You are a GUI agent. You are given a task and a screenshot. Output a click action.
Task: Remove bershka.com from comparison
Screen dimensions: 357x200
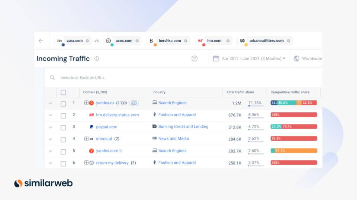186,41
